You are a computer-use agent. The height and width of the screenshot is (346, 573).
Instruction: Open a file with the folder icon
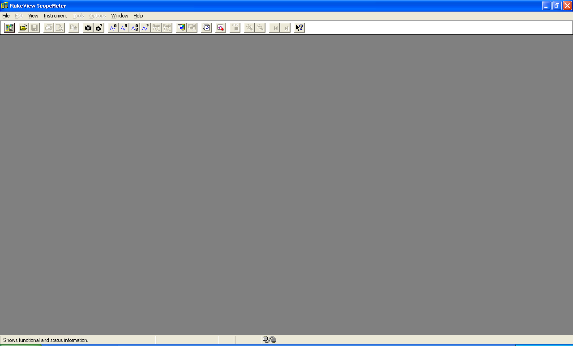coord(24,28)
